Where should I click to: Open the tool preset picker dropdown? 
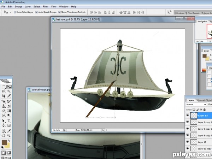[x=10, y=12]
